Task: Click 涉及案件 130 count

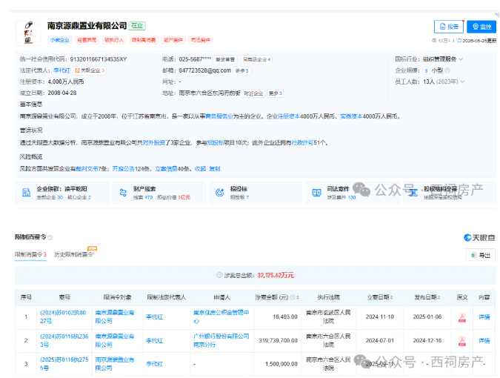Action: pos(341,197)
